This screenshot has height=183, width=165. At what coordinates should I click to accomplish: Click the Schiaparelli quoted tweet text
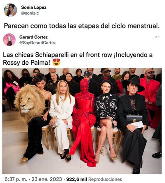[78, 59]
